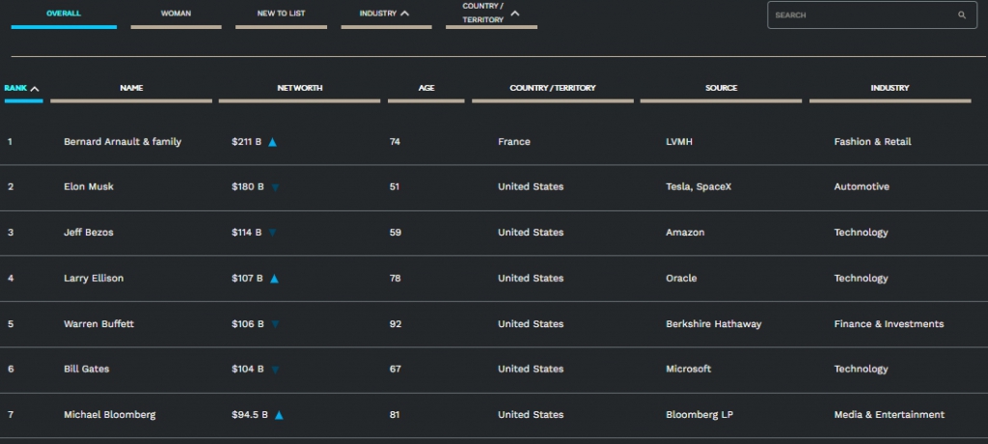Open Warren Buffett entry

[99, 323]
